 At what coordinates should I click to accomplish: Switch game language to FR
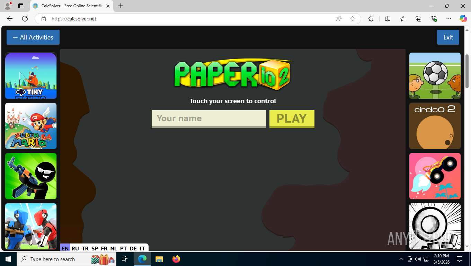[104, 248]
